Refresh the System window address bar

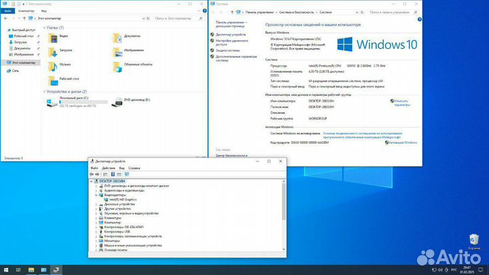(x=362, y=12)
